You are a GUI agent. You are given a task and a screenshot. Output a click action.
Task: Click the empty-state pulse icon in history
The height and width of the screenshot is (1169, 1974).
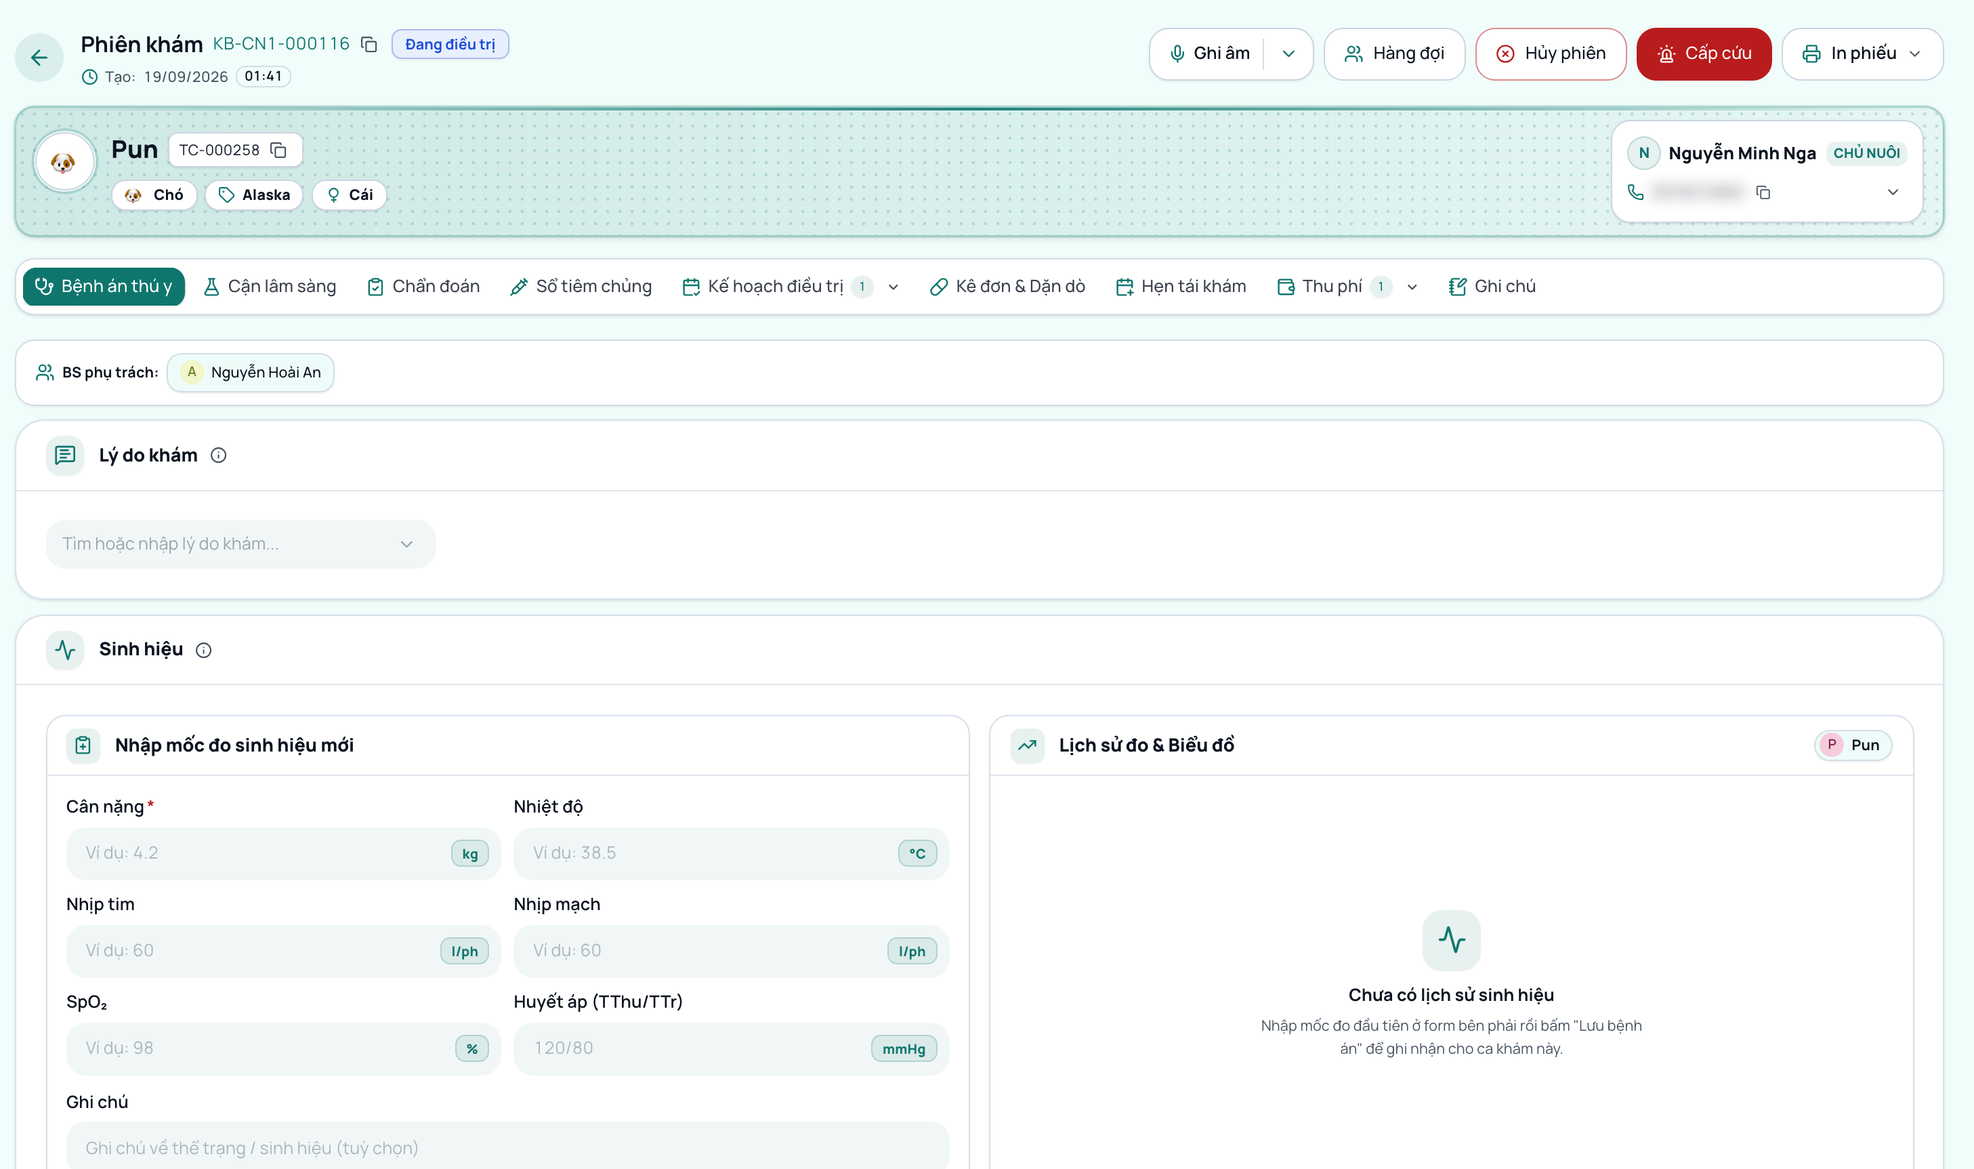point(1451,940)
